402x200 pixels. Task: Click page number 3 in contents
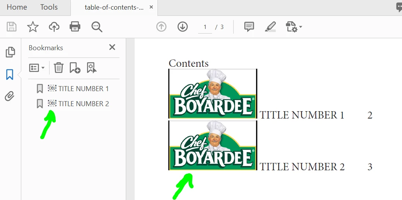(x=370, y=167)
